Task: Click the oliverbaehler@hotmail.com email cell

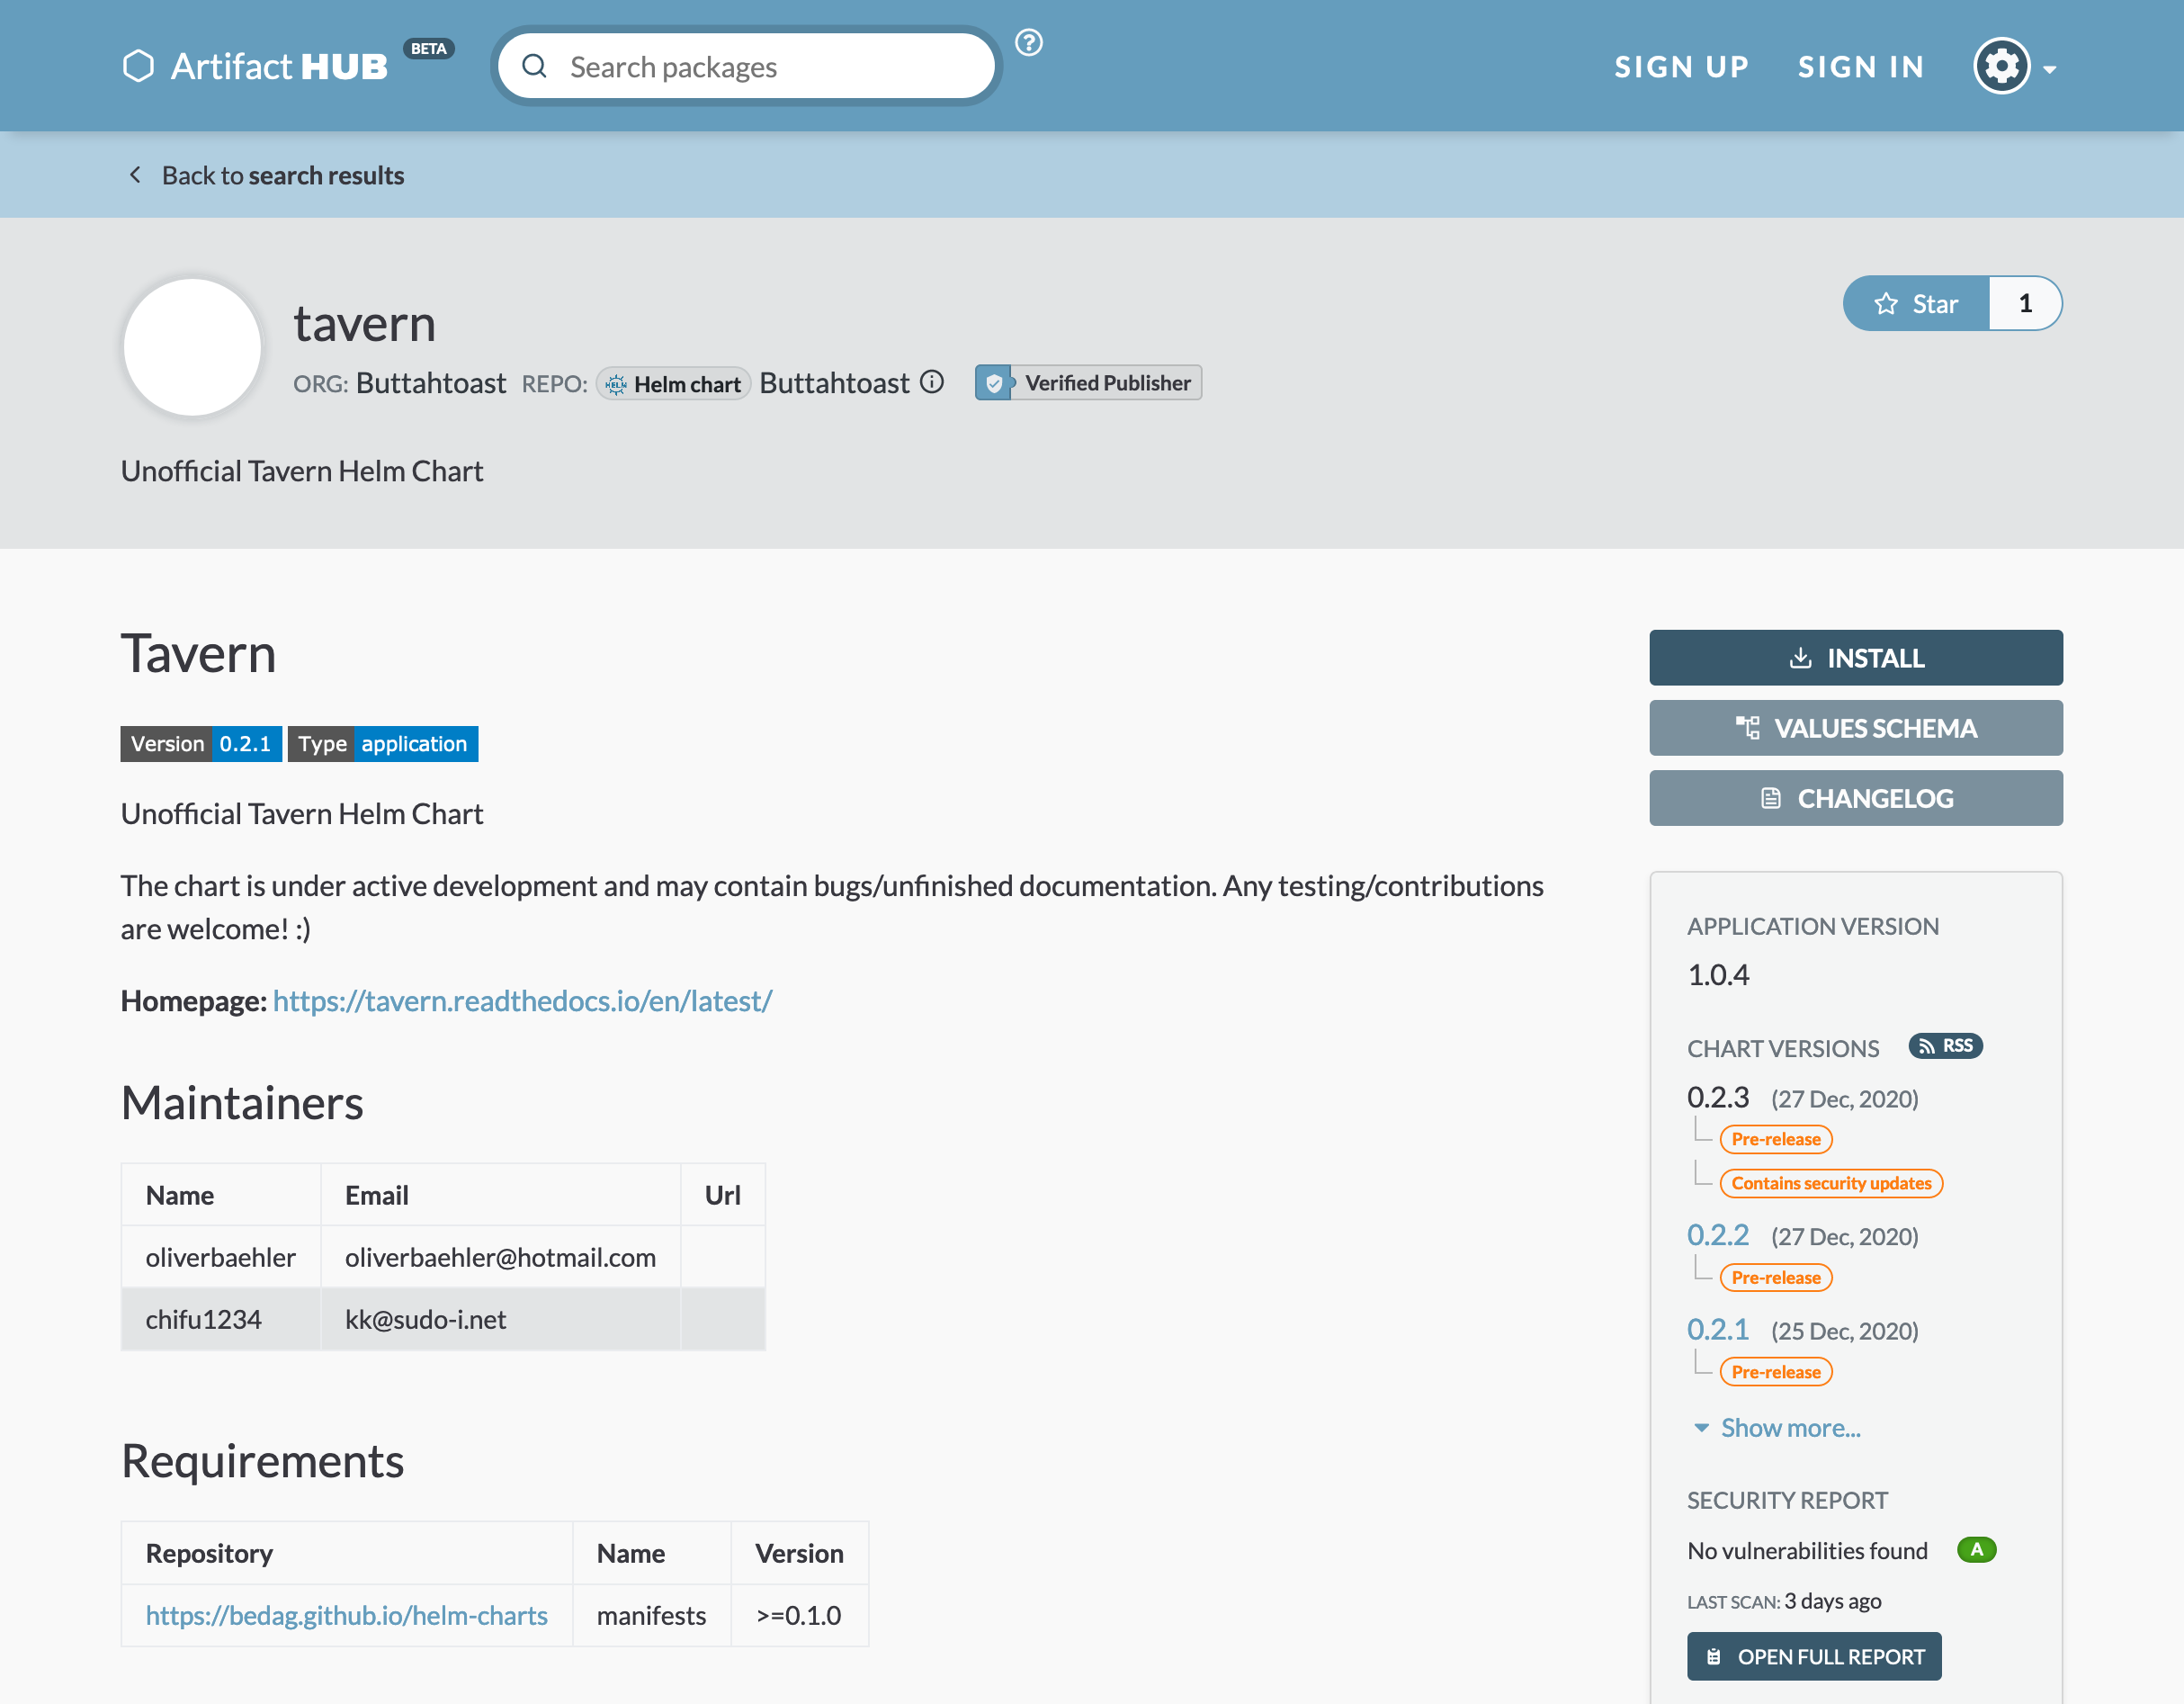Action: (500, 1258)
